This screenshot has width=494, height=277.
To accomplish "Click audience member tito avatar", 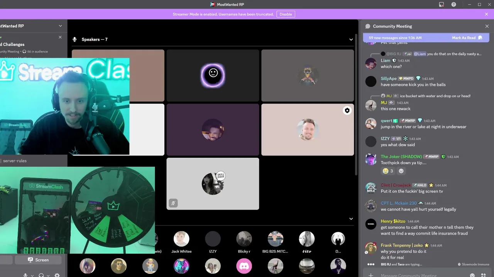I will pyautogui.click(x=307, y=239).
